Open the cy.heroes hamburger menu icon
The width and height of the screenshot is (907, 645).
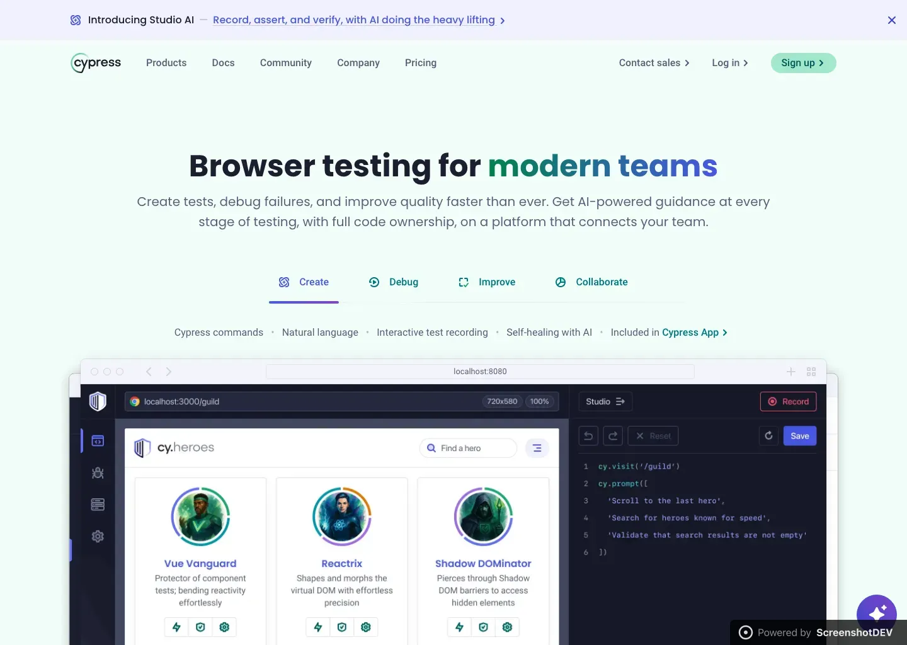coord(537,448)
